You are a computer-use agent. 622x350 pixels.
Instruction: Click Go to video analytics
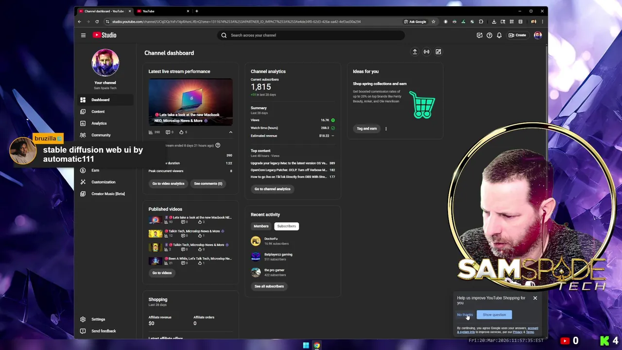(168, 183)
